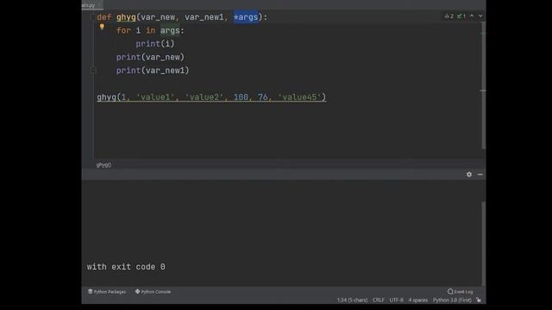The width and height of the screenshot is (552, 310).
Task: Toggle the read-only lock icon
Action: click(x=479, y=300)
